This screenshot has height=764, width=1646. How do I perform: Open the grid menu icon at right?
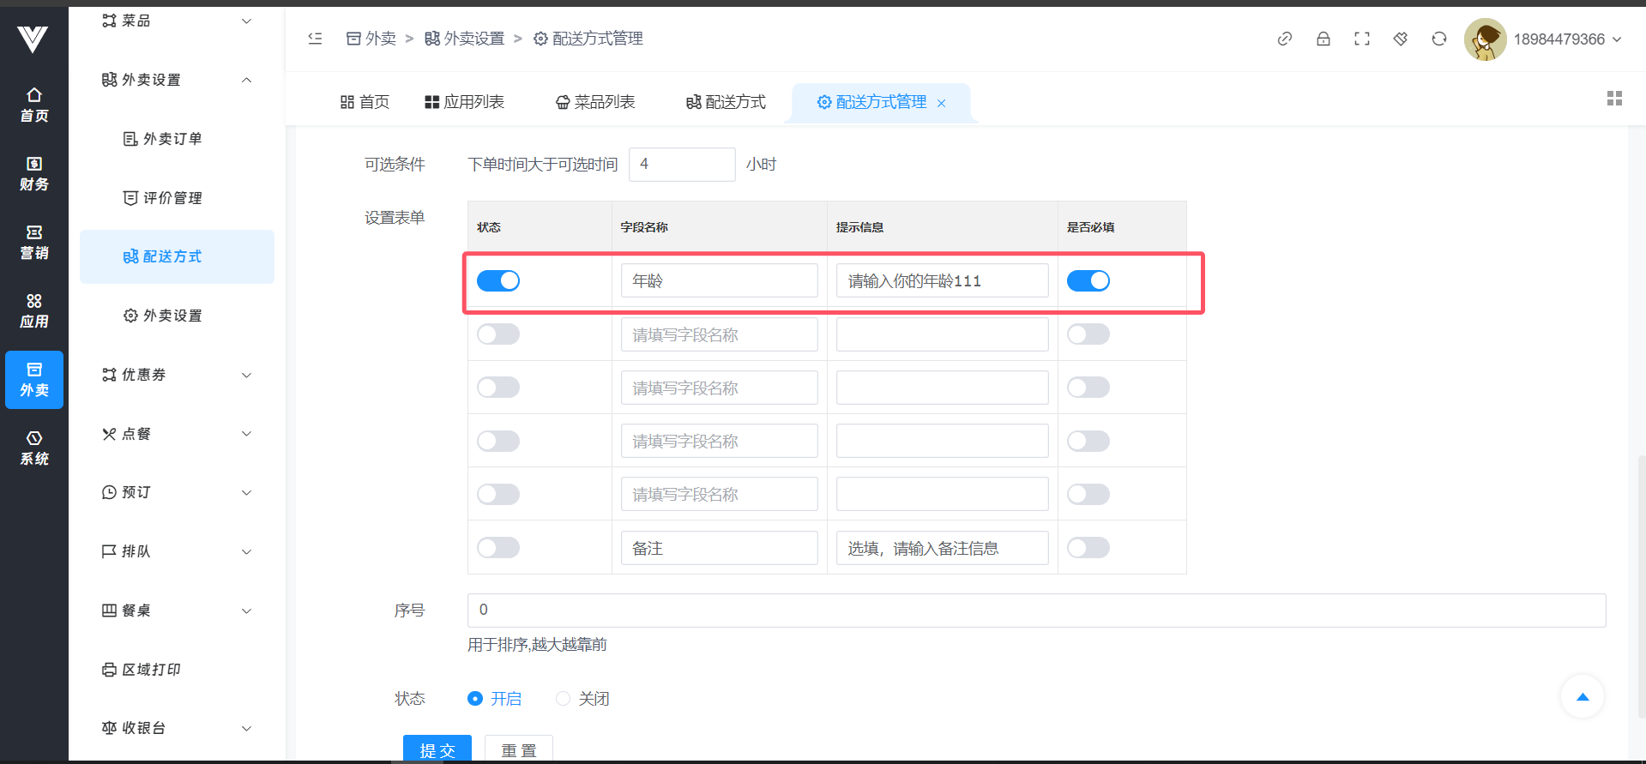(1613, 99)
